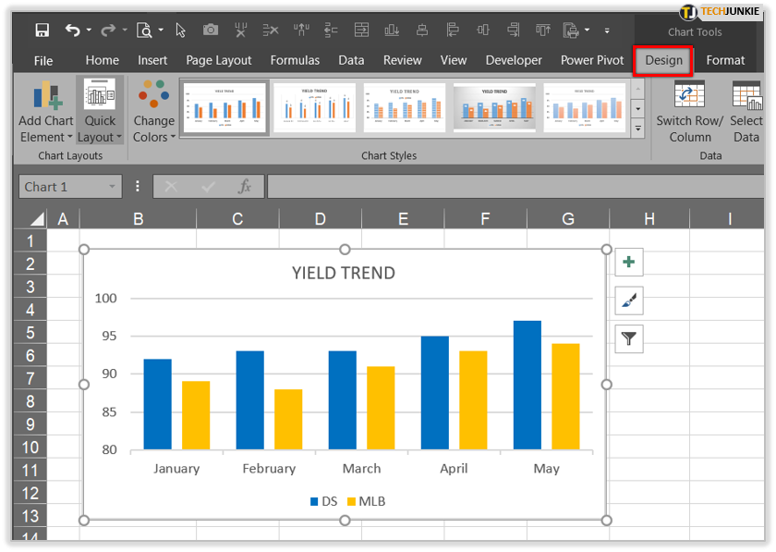This screenshot has height=552, width=776.
Task: Move down one row in Chart Styles gallery
Action: coord(638,108)
